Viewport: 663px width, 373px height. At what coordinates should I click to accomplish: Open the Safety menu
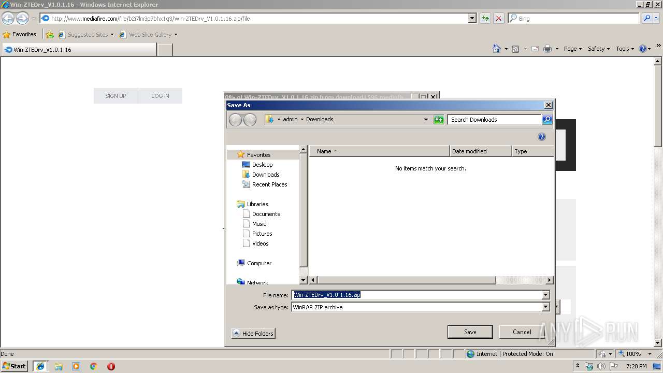point(599,49)
